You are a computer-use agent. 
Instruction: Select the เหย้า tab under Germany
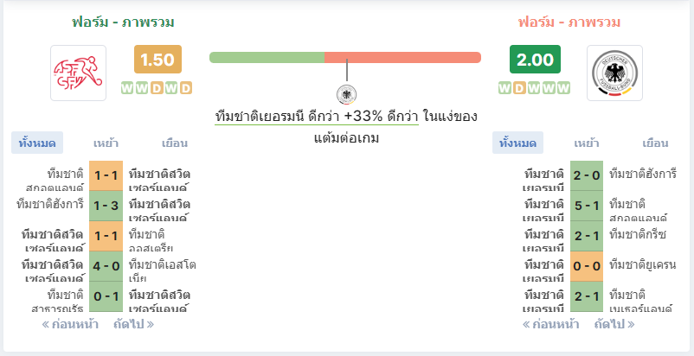tap(587, 143)
